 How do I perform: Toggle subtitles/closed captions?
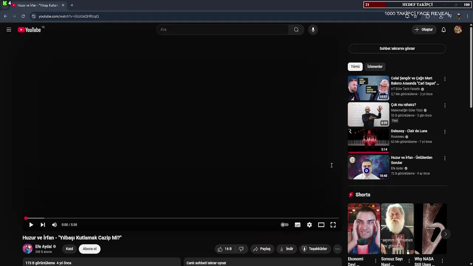(297, 225)
